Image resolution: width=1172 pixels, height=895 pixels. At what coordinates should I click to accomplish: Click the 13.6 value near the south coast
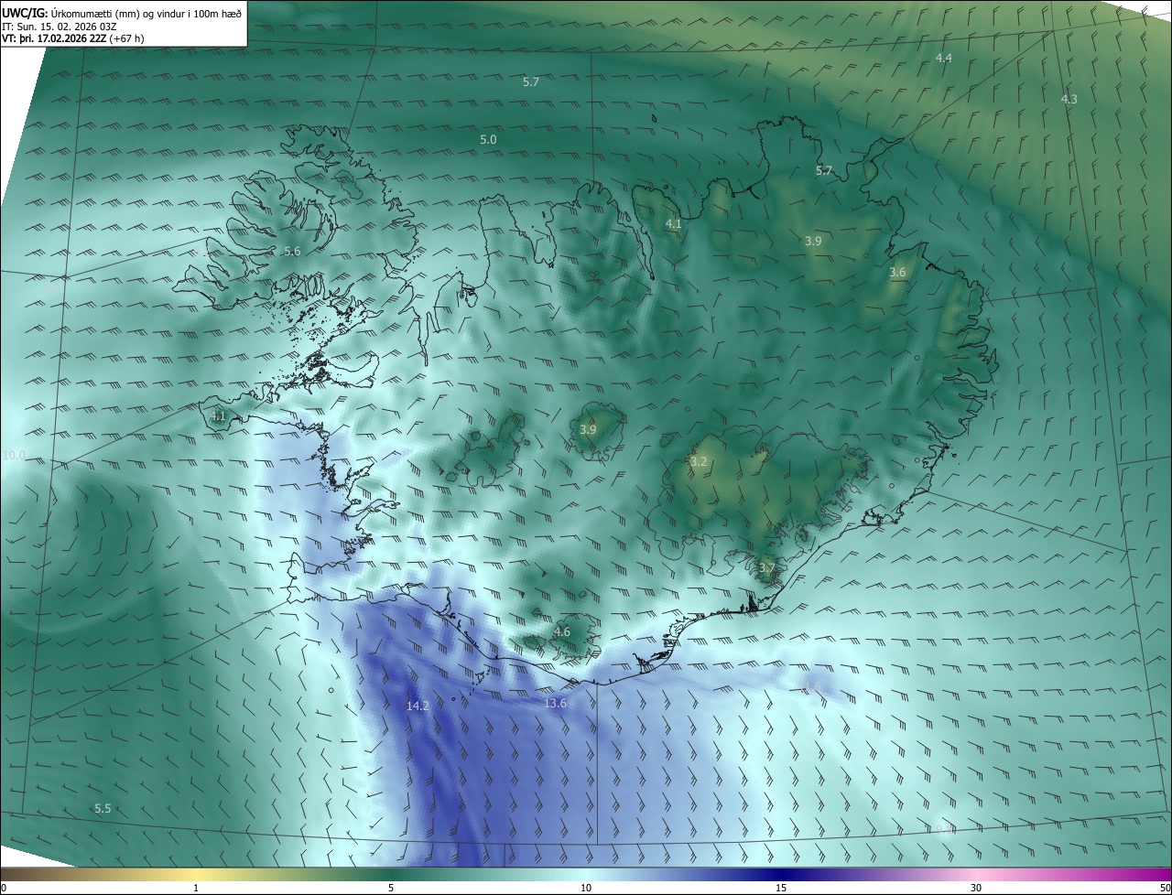555,704
